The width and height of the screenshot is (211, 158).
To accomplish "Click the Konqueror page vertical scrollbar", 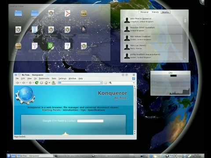I will [x=135, y=110].
